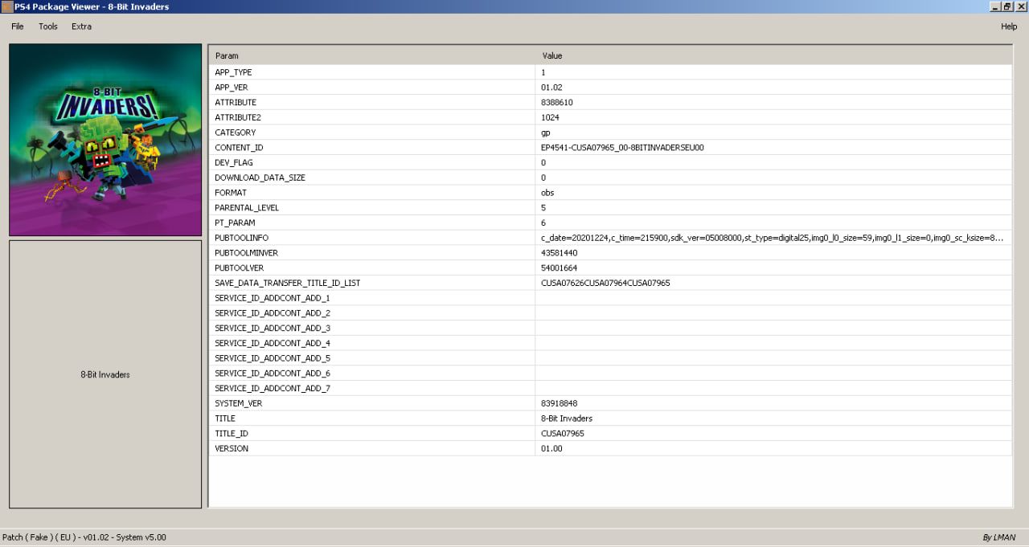Select the CATEGORY parameter row
Screen dimensions: 1029x547
click(610, 133)
